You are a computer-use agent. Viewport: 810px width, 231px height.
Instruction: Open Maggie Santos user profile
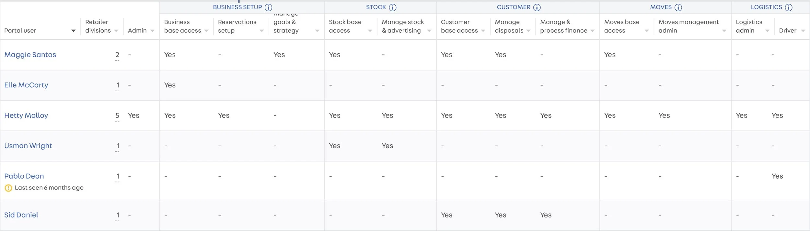pos(30,55)
